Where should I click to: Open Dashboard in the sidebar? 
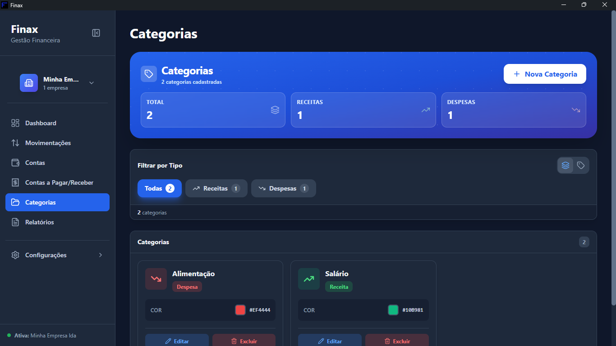57,123
